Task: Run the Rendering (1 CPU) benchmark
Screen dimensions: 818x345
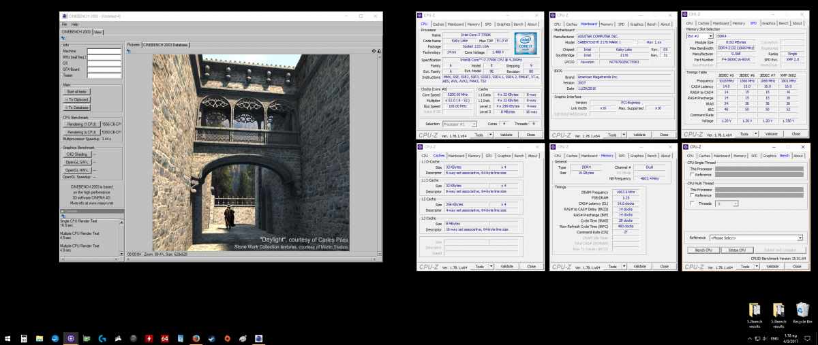Action: tap(80, 124)
